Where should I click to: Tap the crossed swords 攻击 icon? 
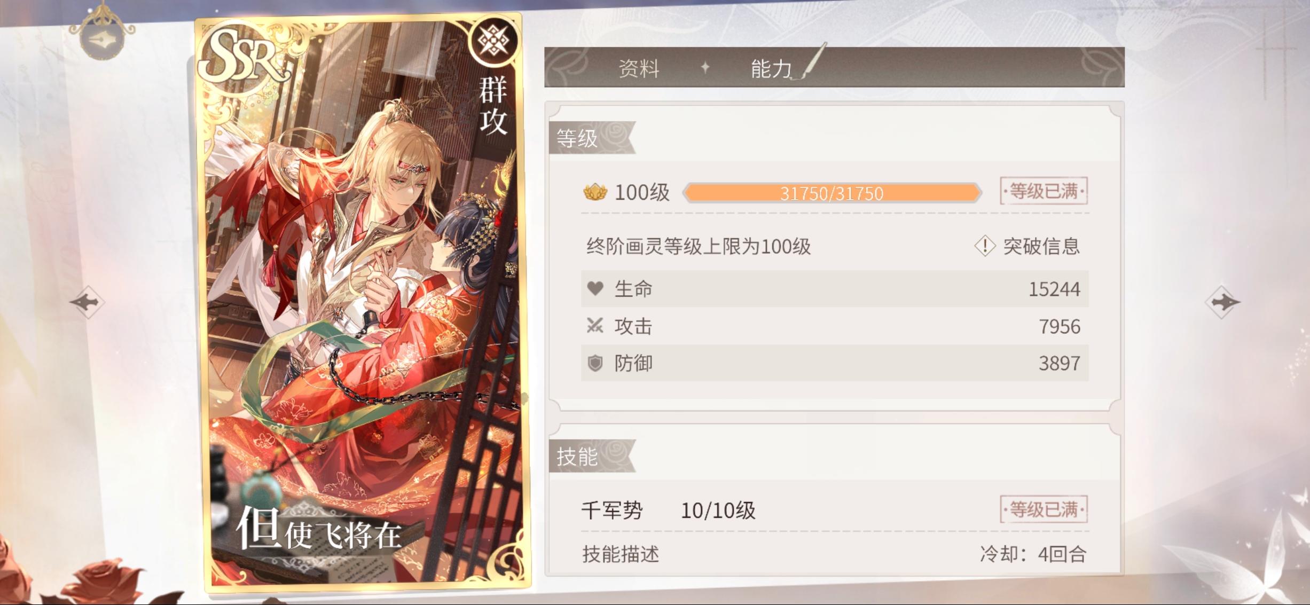coord(595,326)
